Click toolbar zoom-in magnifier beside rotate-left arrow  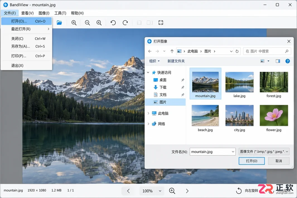(x=99, y=23)
